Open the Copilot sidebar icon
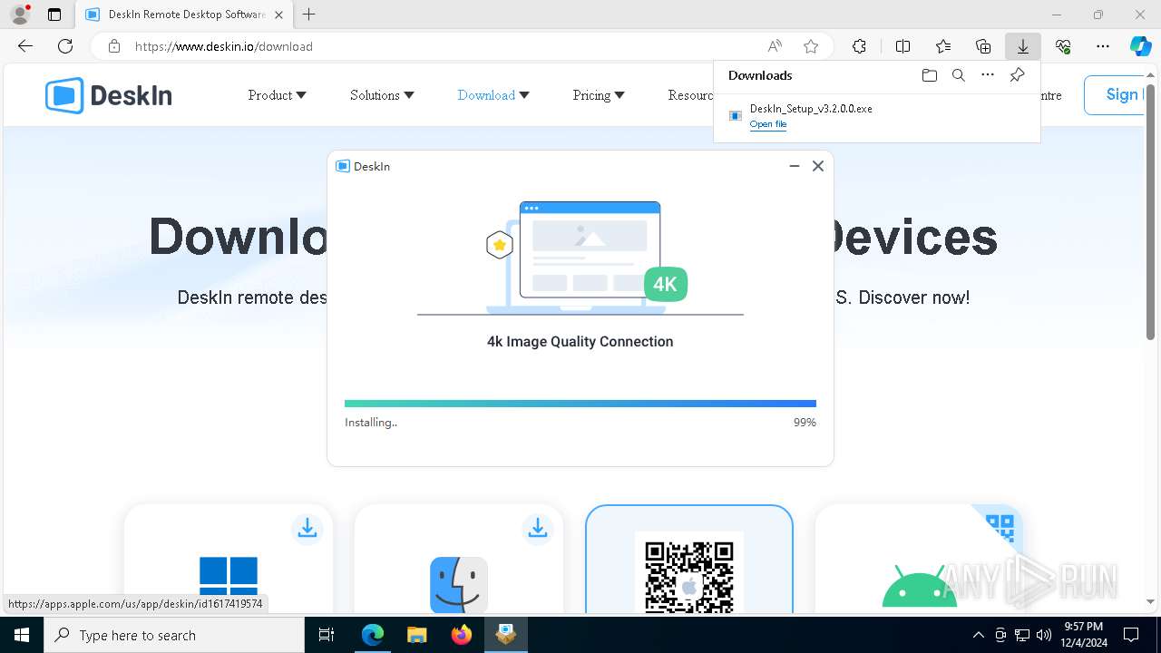 [1140, 46]
